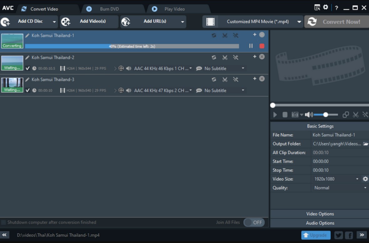The image size is (369, 243).
Task: Open subtitle dropdown on Koh Samui Thailand-2 row
Action: (x=225, y=68)
